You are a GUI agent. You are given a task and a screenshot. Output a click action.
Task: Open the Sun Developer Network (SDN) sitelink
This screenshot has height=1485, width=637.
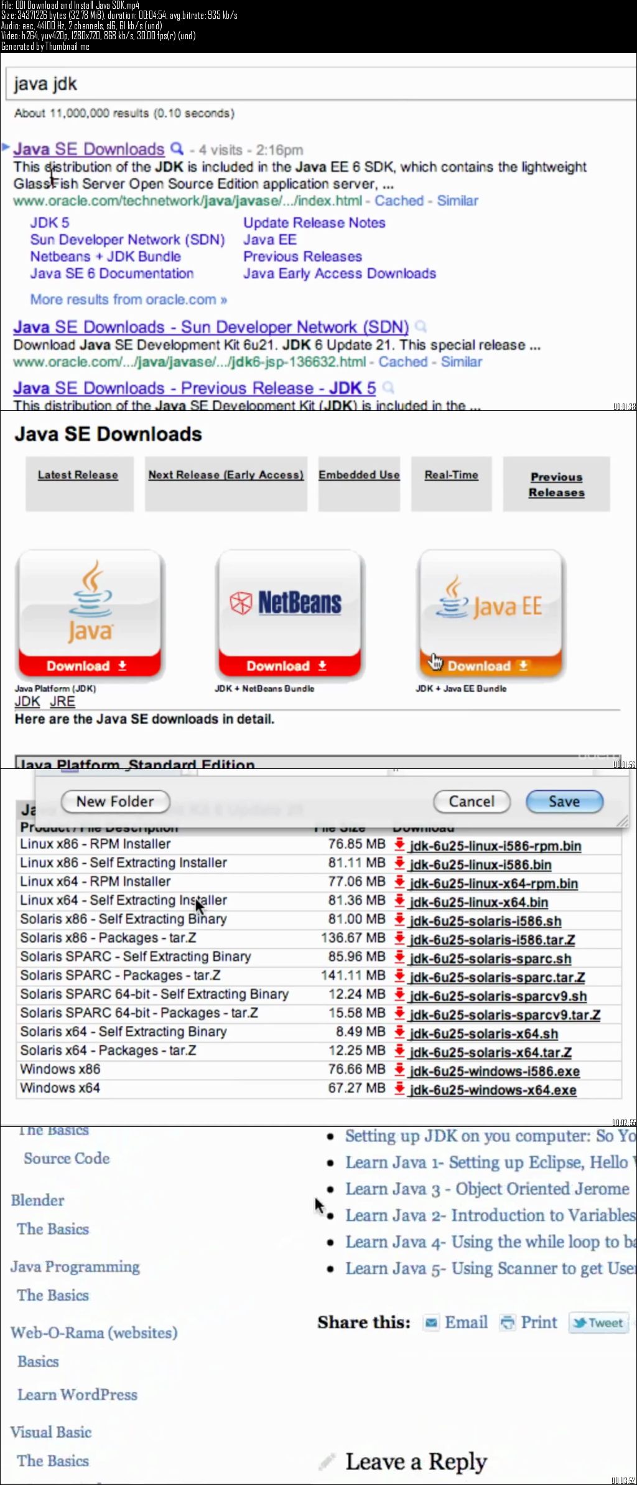coord(128,240)
